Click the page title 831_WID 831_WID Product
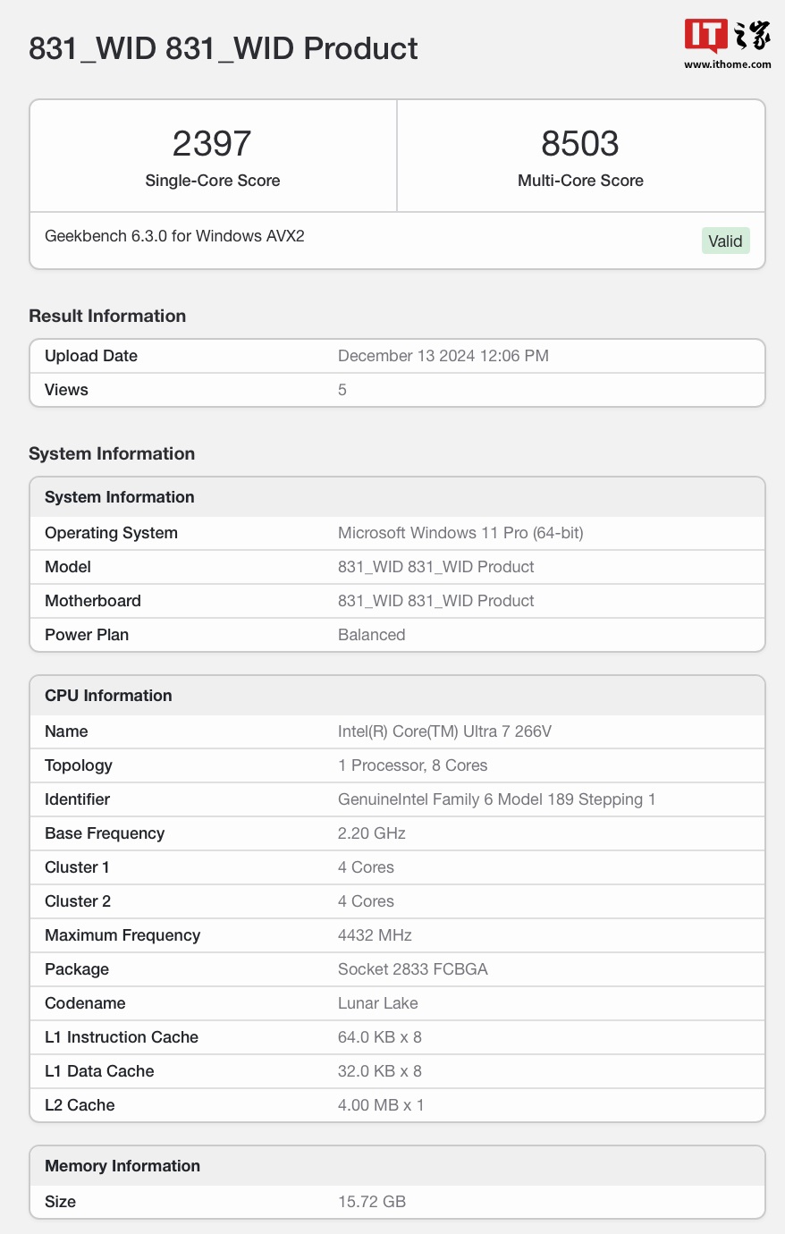 tap(224, 48)
